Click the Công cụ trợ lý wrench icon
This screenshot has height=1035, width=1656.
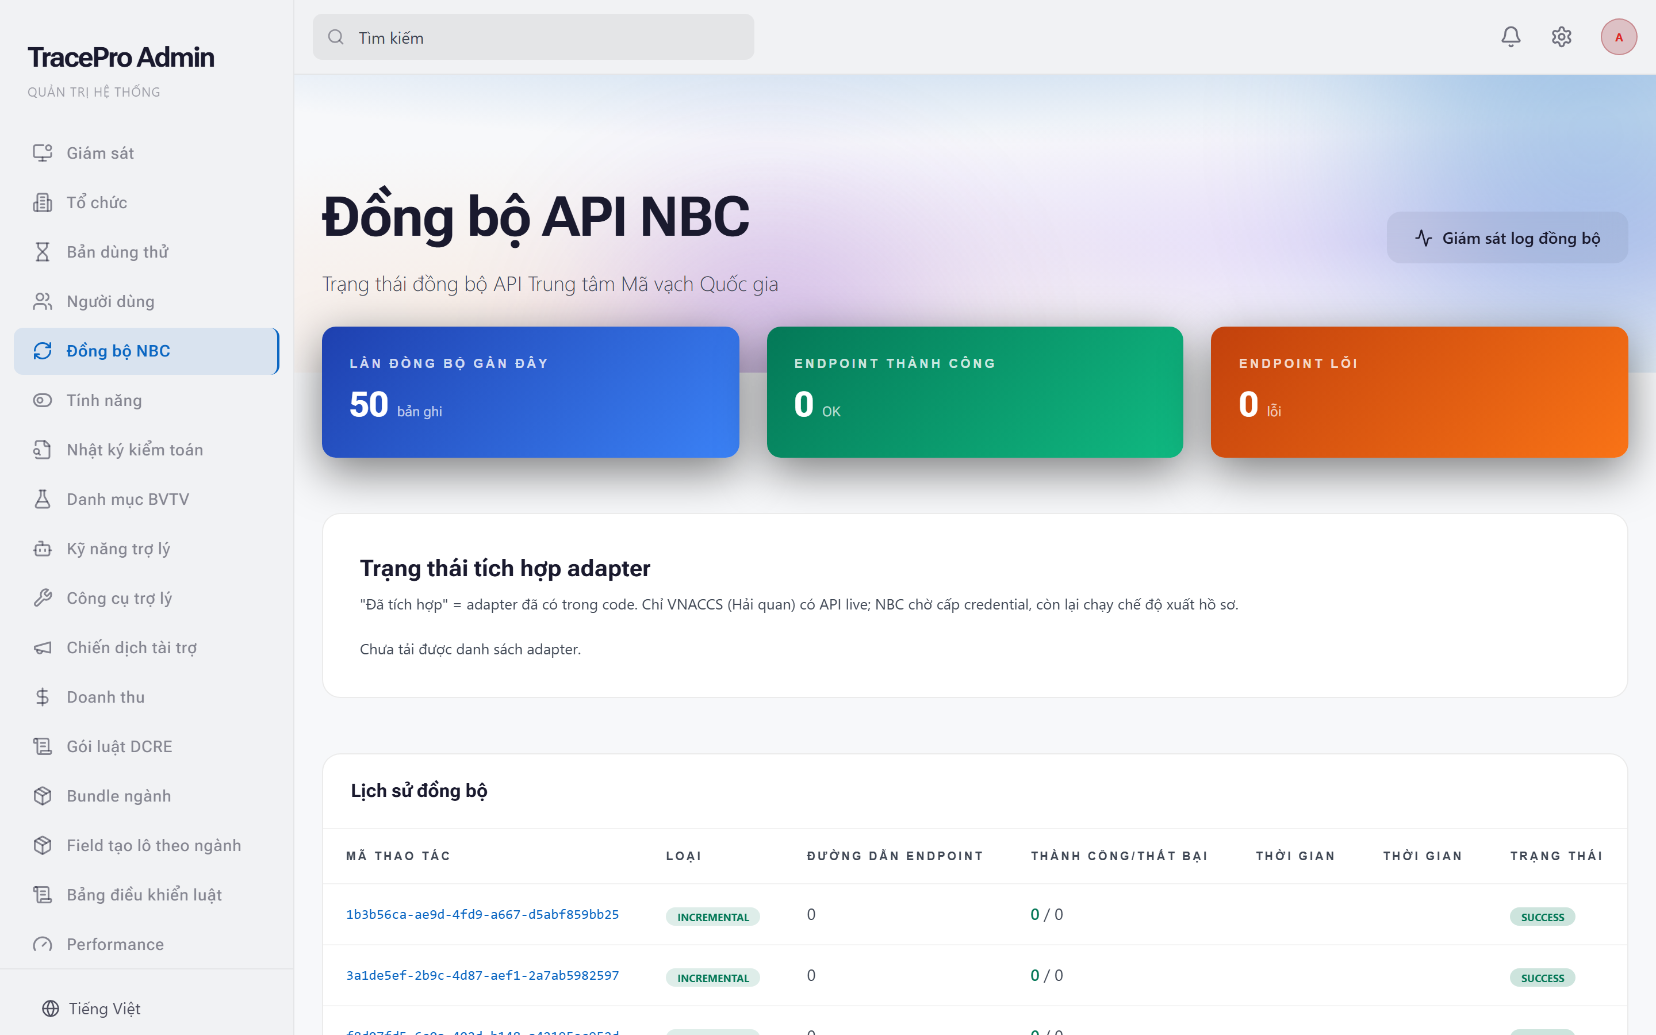click(x=43, y=597)
